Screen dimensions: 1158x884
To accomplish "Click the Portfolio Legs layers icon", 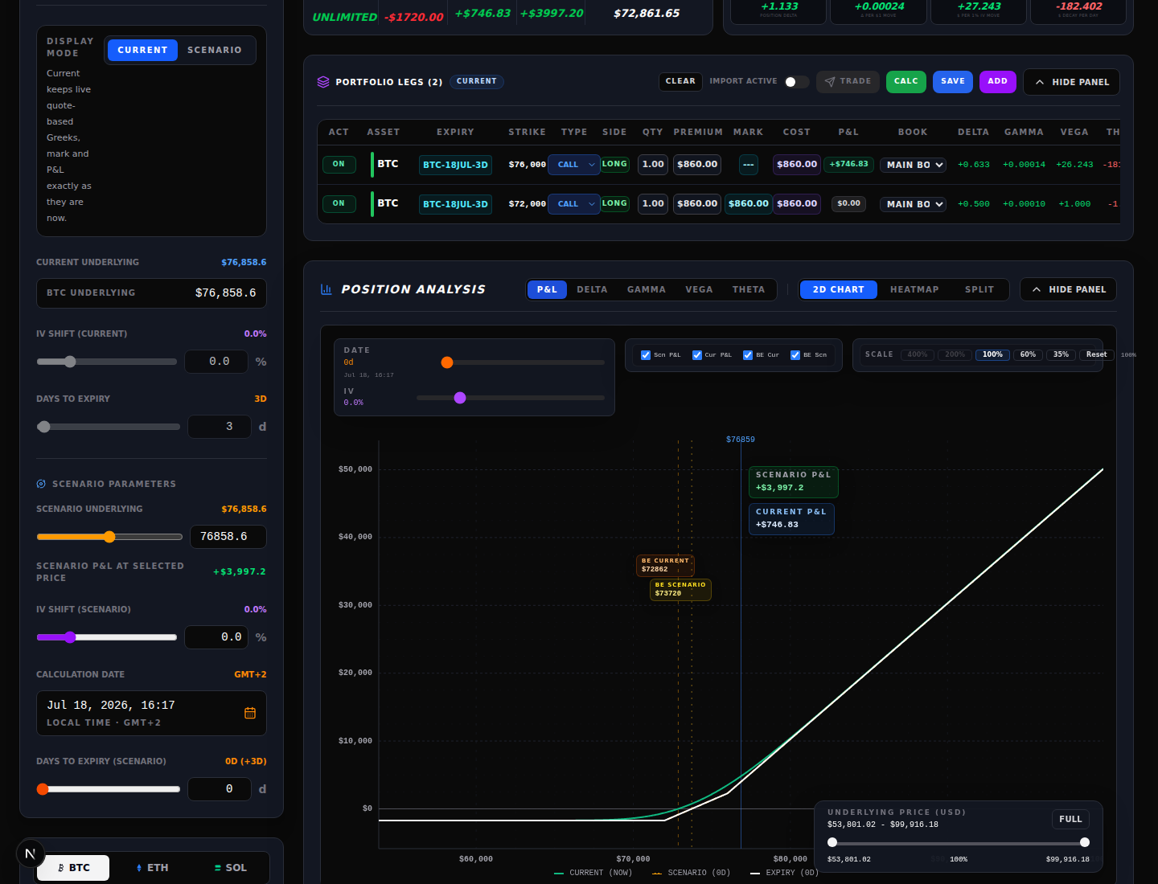I will tap(323, 82).
